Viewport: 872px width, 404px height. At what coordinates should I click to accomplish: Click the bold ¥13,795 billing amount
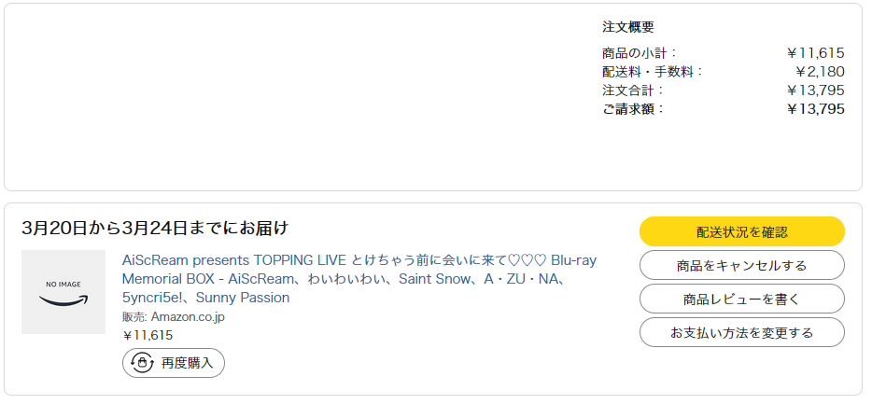coord(816,109)
